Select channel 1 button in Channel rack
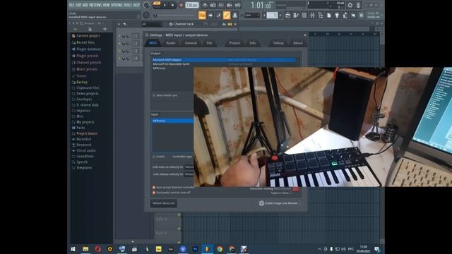Image resolution: width=452 pixels, height=254 pixels. click(135, 36)
